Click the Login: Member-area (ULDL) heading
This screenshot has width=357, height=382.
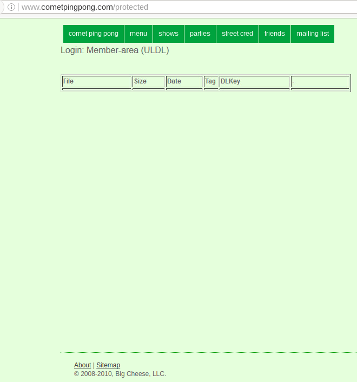point(115,50)
